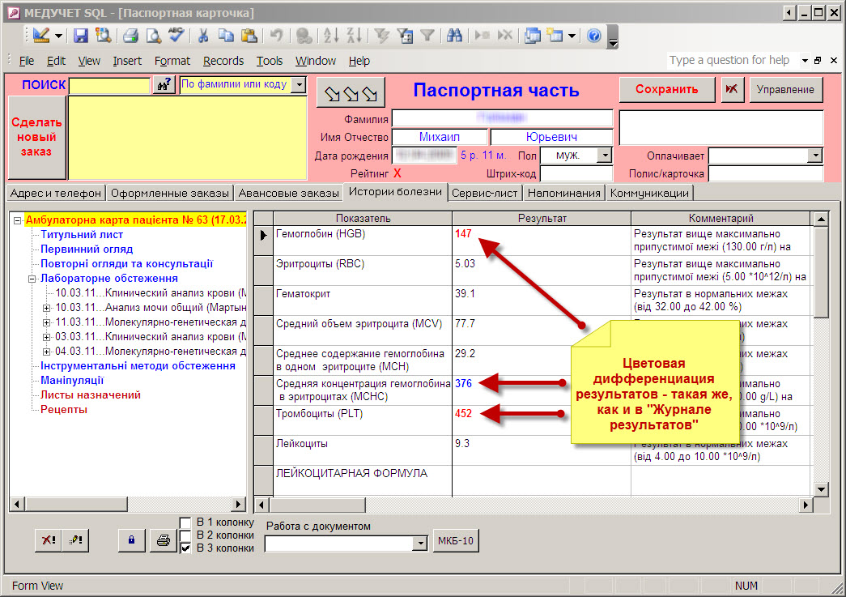Viewport: 846px width, 597px height.
Task: Click the Filter By Selection icon
Action: tap(382, 36)
